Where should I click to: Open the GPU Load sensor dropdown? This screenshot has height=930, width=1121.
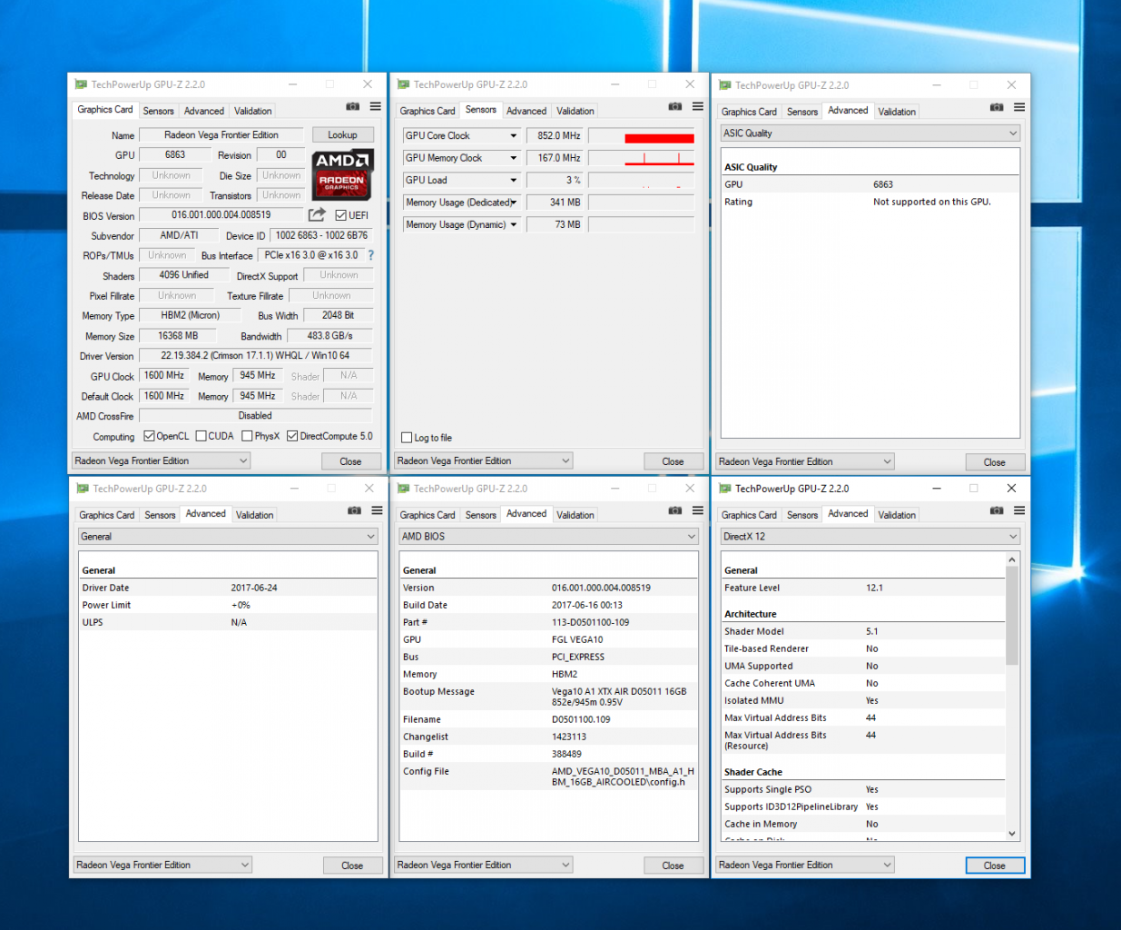click(x=513, y=180)
